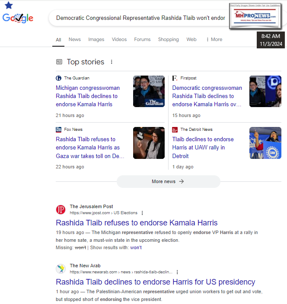Open New Arab result options menu
This screenshot has height=304, width=287.
177,272
